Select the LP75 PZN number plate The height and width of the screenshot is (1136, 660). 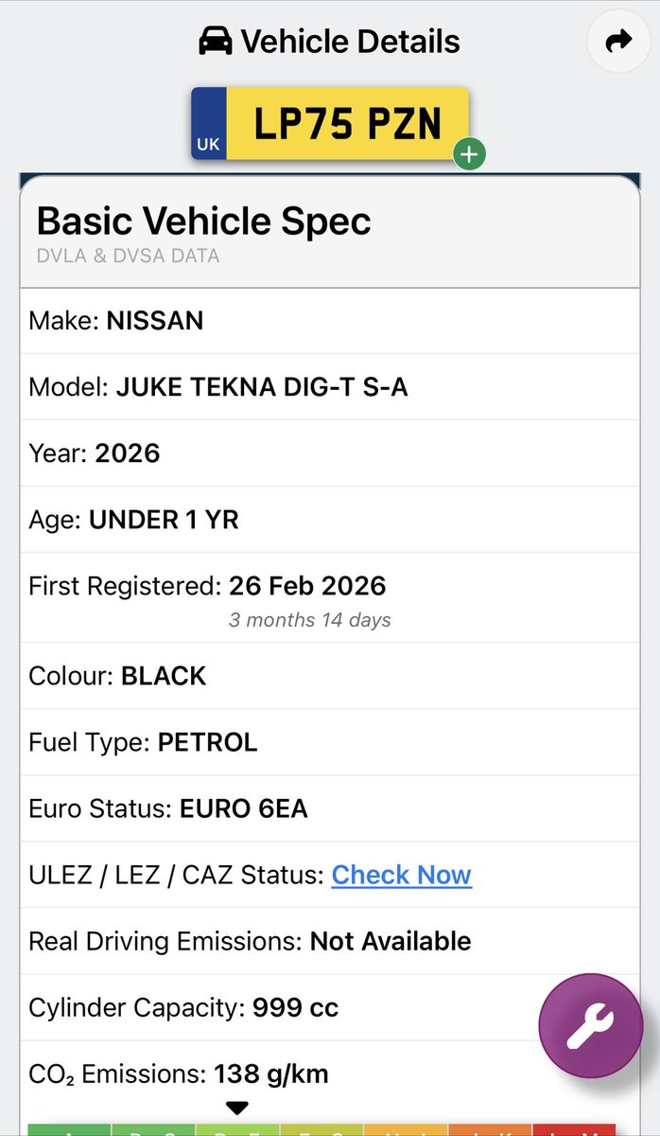pos(330,124)
